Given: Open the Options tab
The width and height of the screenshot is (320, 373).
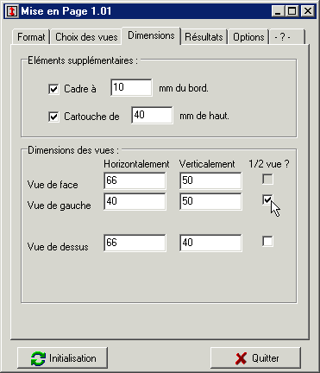Looking at the screenshot, I should pos(248,37).
